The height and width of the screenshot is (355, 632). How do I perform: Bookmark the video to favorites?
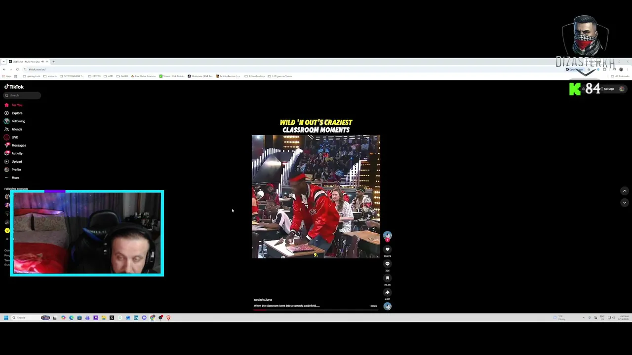point(388,278)
